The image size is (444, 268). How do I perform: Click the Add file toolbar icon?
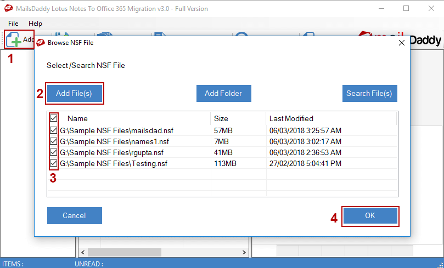14,39
